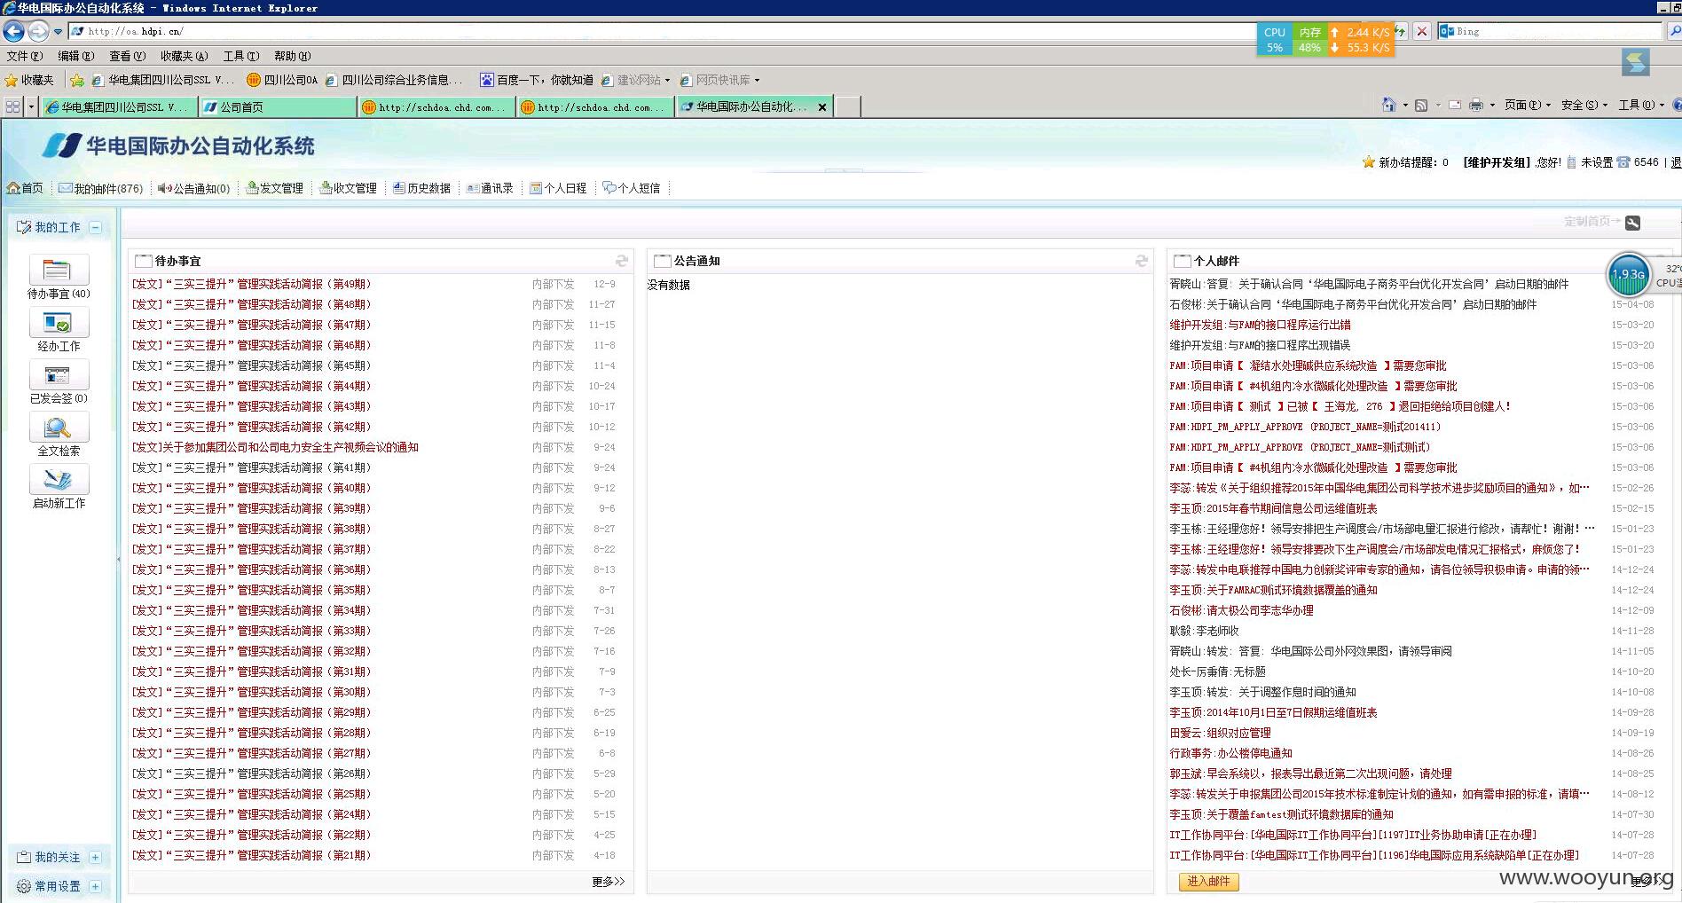Image resolution: width=1682 pixels, height=903 pixels.
Task: Open the 安全(S) dropdown menu
Action: (x=1584, y=105)
